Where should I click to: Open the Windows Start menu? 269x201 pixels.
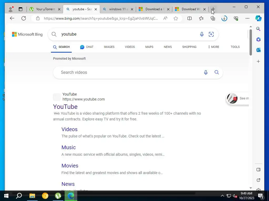(6, 196)
